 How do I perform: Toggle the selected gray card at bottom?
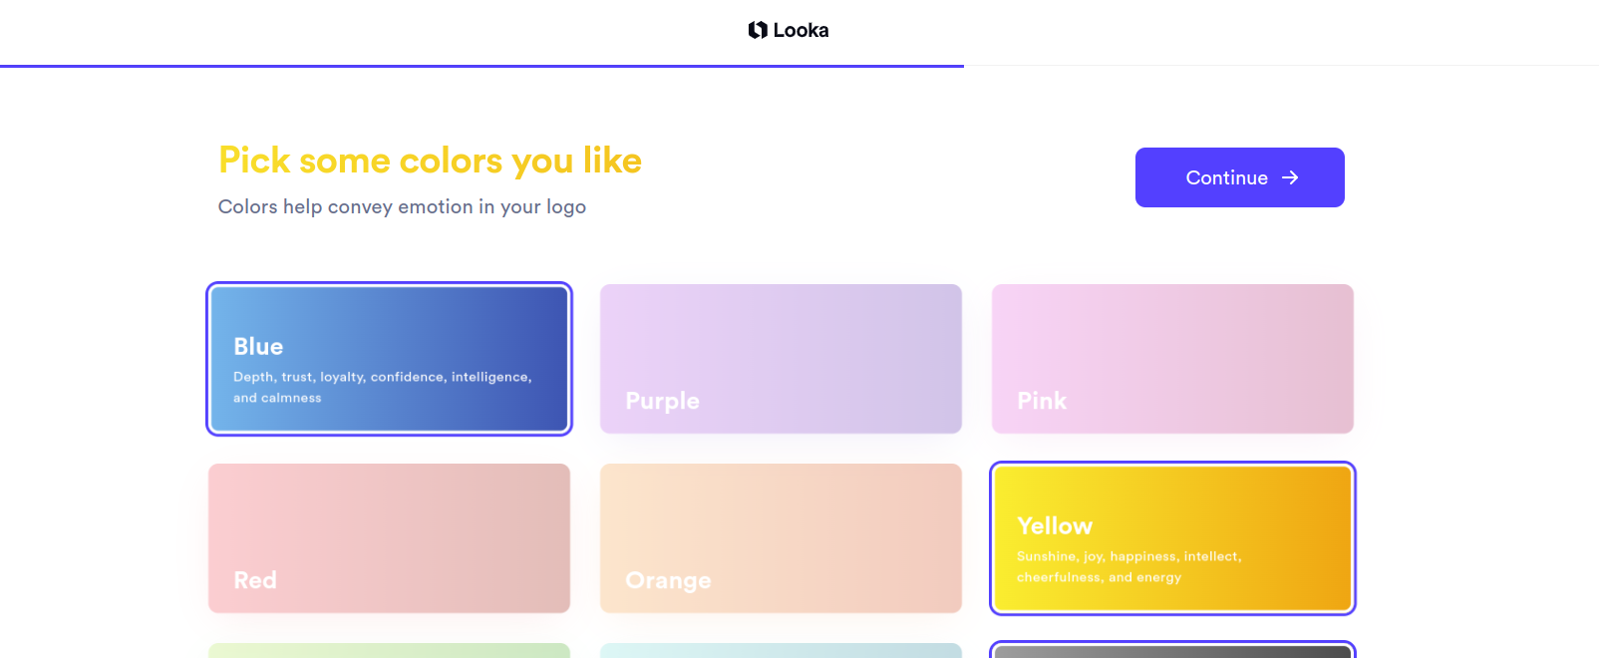[1172, 650]
